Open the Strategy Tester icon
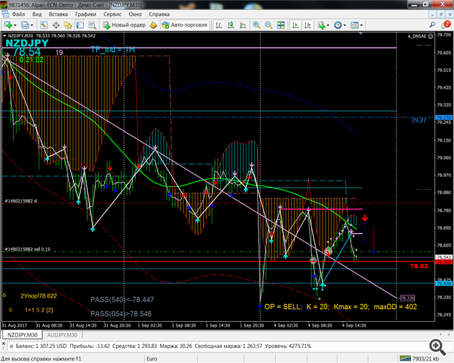Screen dimensions: 454x363 pyautogui.click(x=92, y=25)
